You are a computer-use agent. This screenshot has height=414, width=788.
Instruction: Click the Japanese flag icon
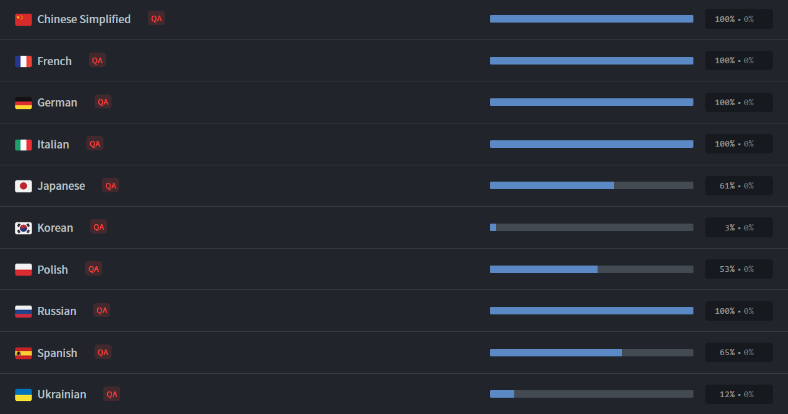(x=23, y=186)
